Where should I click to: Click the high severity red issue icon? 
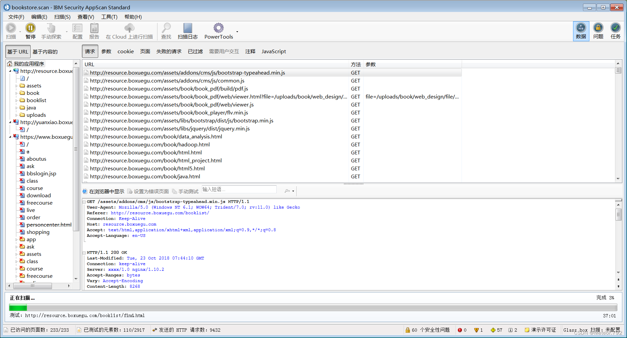460,330
